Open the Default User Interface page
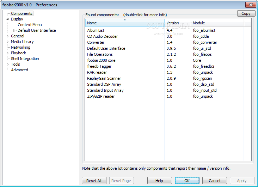The width and height of the screenshot is (258, 187). click(37, 30)
